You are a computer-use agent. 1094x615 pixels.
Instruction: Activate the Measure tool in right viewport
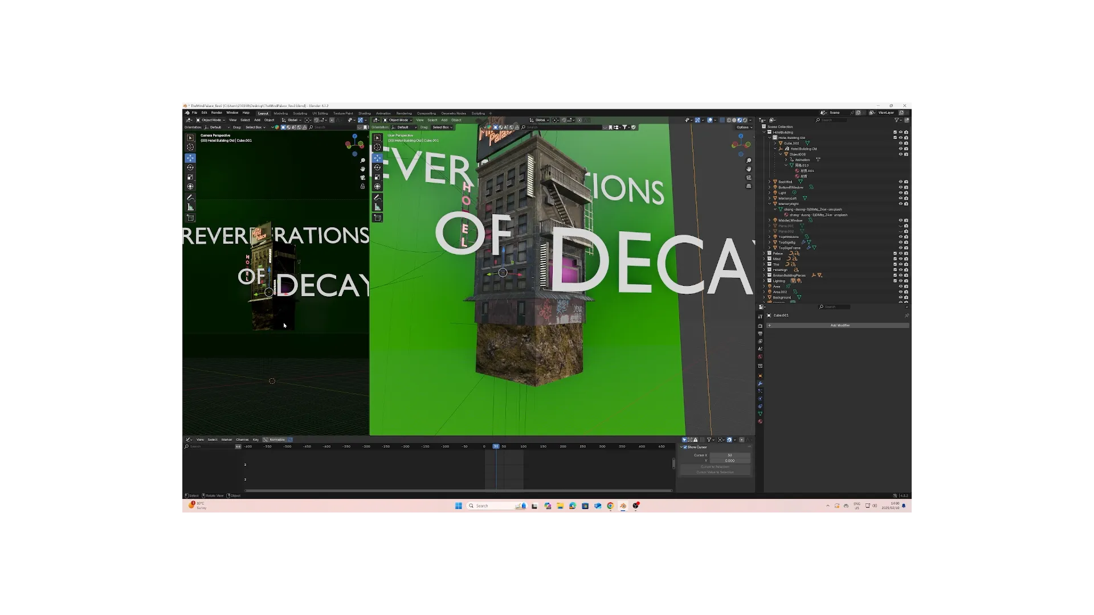click(x=377, y=207)
